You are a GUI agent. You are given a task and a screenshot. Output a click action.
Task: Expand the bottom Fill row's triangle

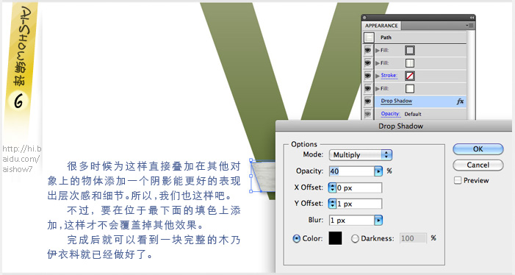coord(378,89)
